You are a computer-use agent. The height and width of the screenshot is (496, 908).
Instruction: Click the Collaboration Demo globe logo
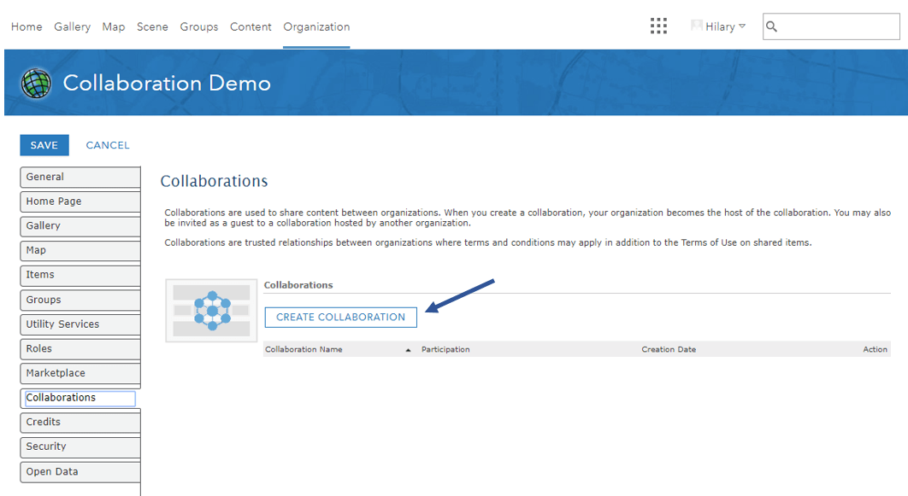point(36,83)
